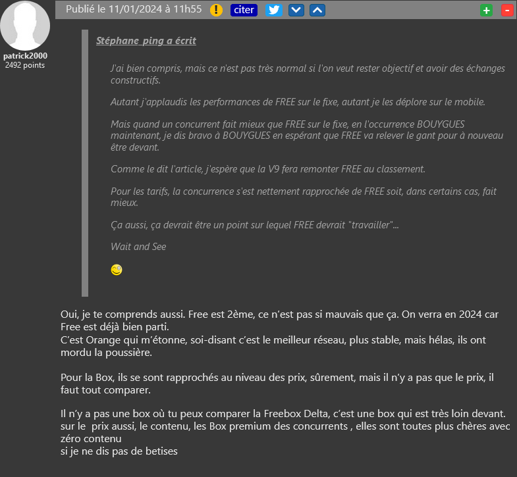Click the '2492 points' text
The height and width of the screenshot is (477, 517).
pyautogui.click(x=25, y=65)
